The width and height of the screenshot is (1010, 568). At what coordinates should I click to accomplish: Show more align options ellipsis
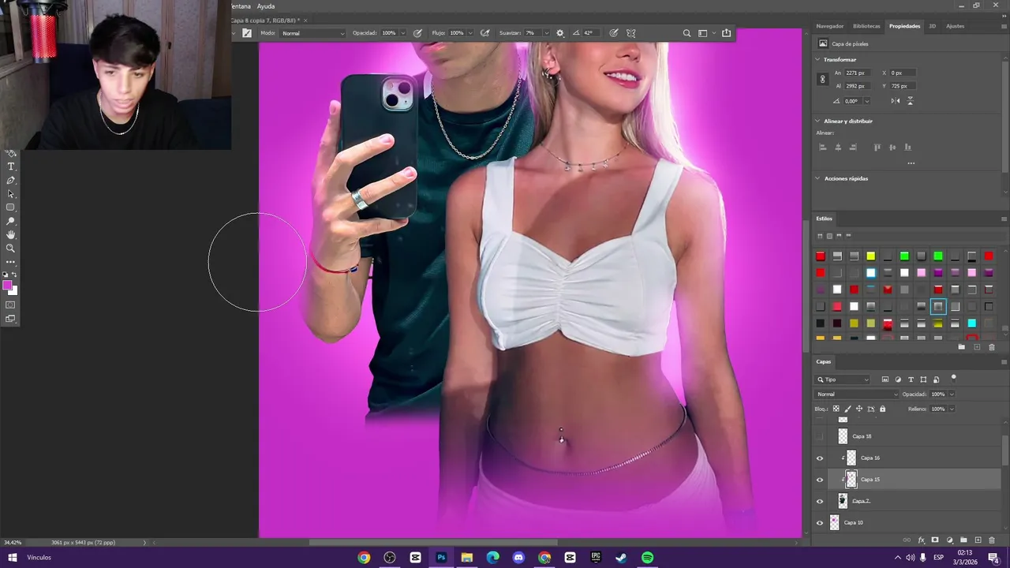pos(911,163)
